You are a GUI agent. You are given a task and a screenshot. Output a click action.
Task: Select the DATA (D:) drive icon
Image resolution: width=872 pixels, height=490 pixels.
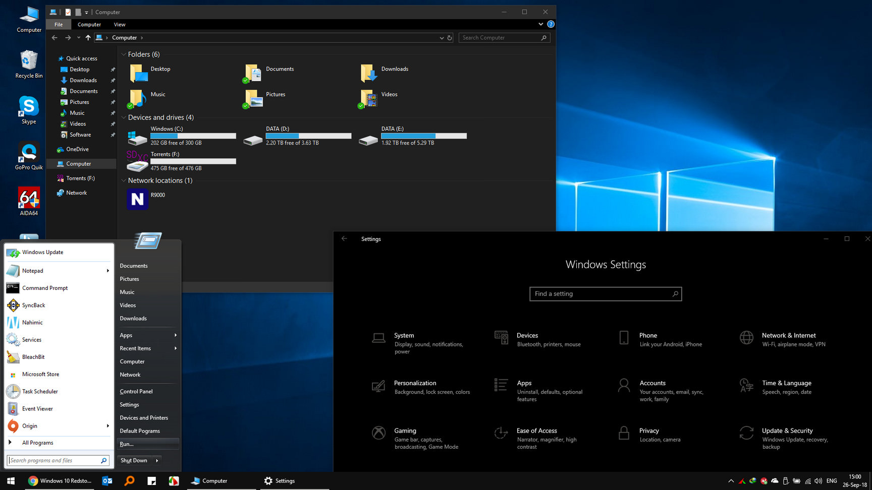point(253,140)
